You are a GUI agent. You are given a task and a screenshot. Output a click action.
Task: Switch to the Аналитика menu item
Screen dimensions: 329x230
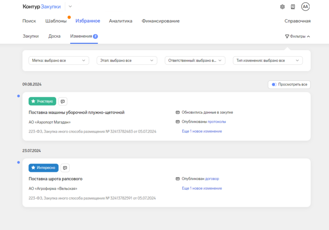[120, 21]
